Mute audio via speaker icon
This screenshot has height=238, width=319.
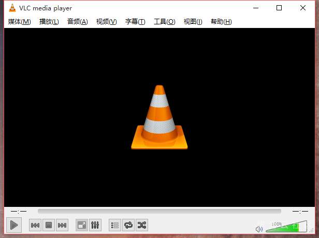point(259,229)
